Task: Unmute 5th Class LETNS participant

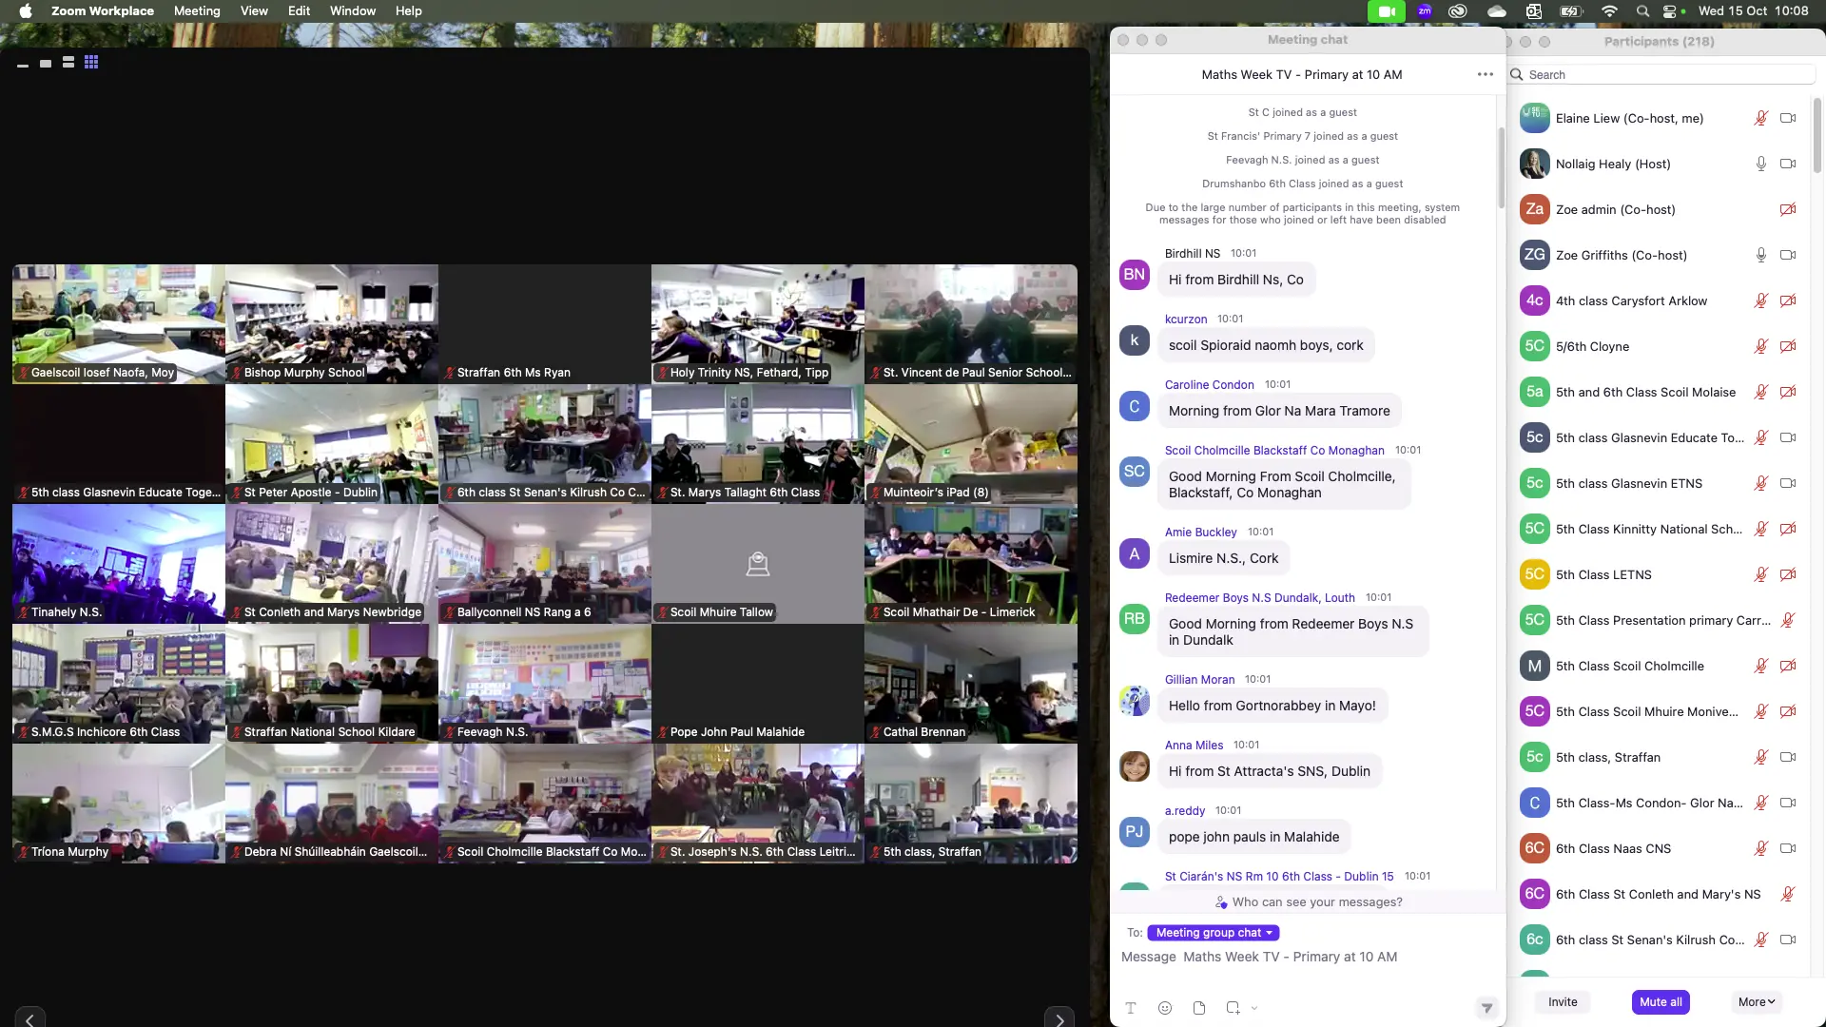Action: 1761,574
